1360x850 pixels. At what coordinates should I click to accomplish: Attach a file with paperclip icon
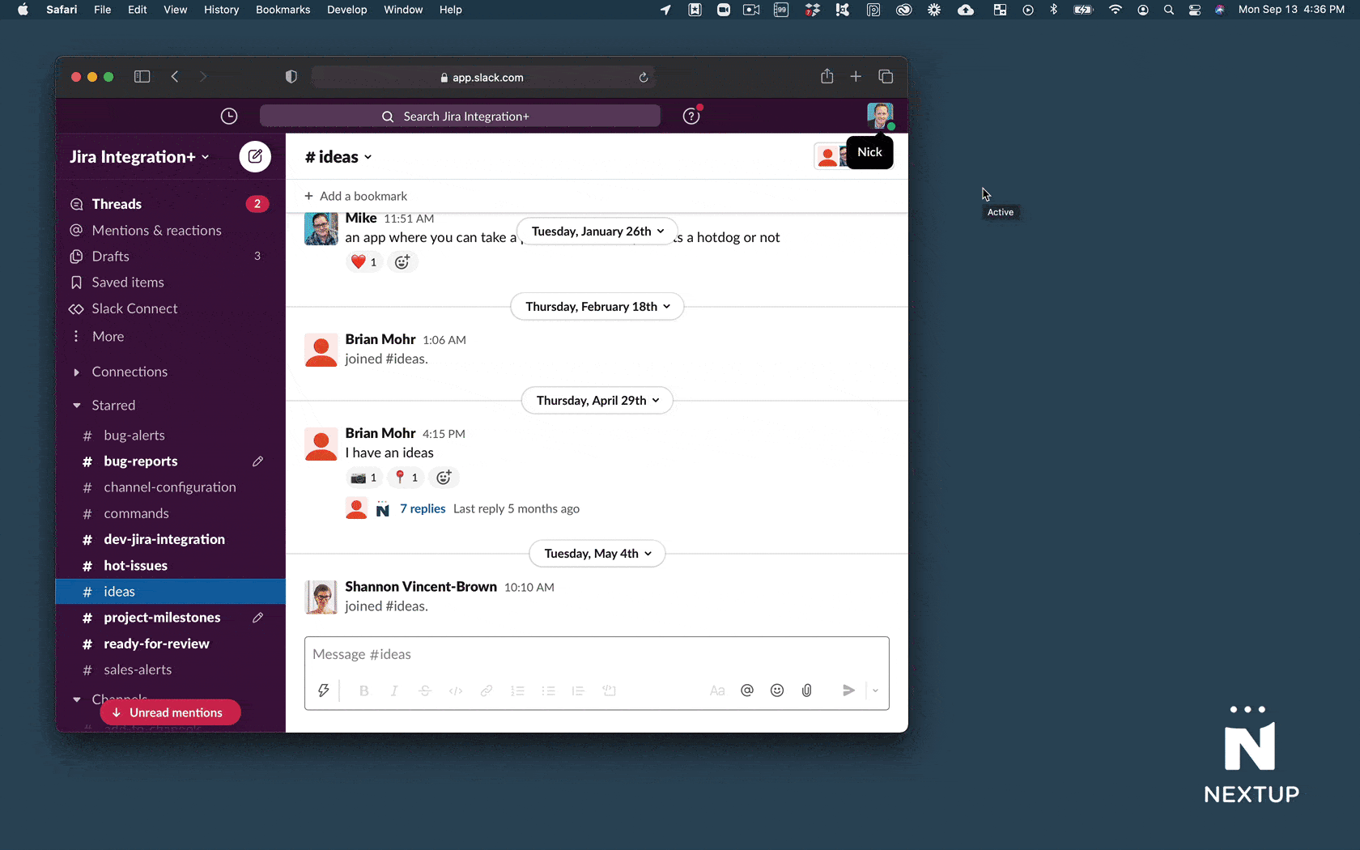(x=807, y=691)
